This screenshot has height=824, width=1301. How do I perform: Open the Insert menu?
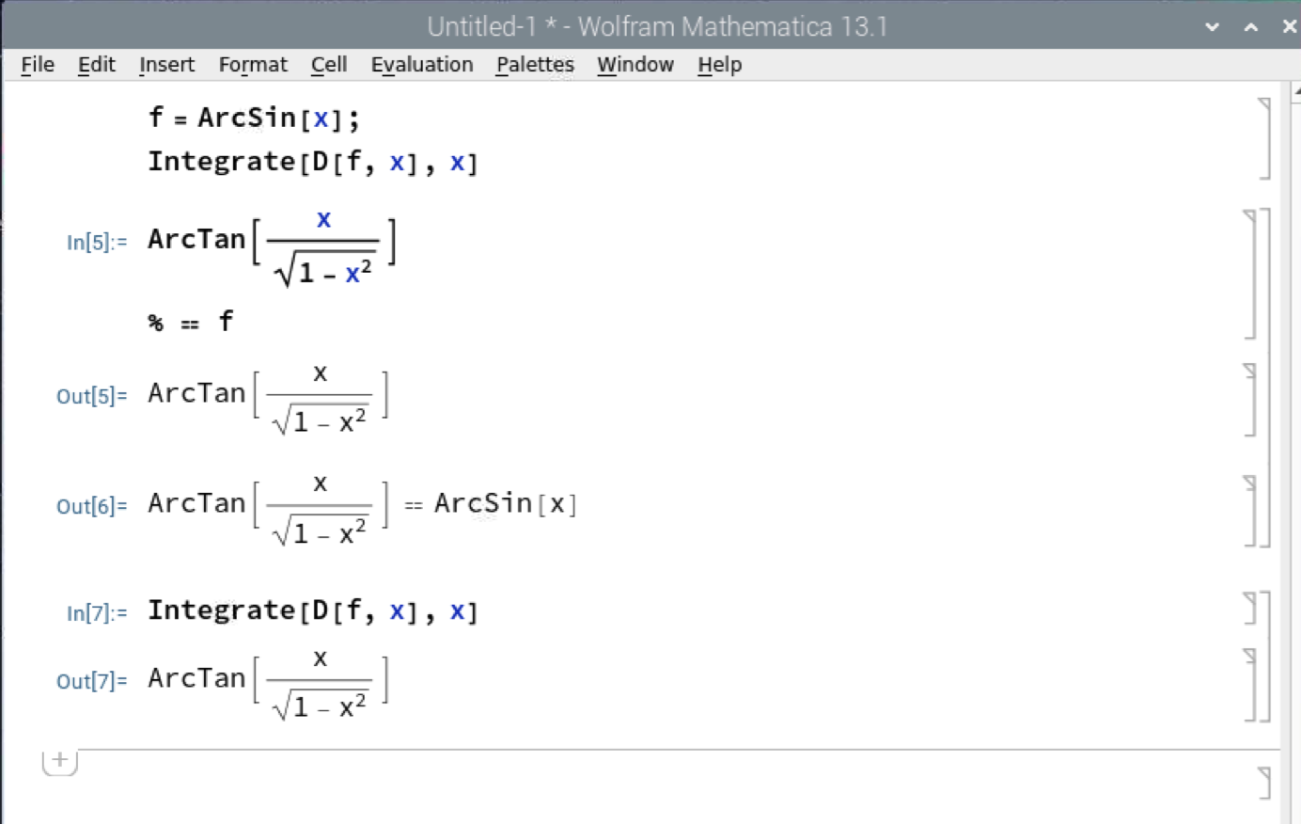[166, 65]
